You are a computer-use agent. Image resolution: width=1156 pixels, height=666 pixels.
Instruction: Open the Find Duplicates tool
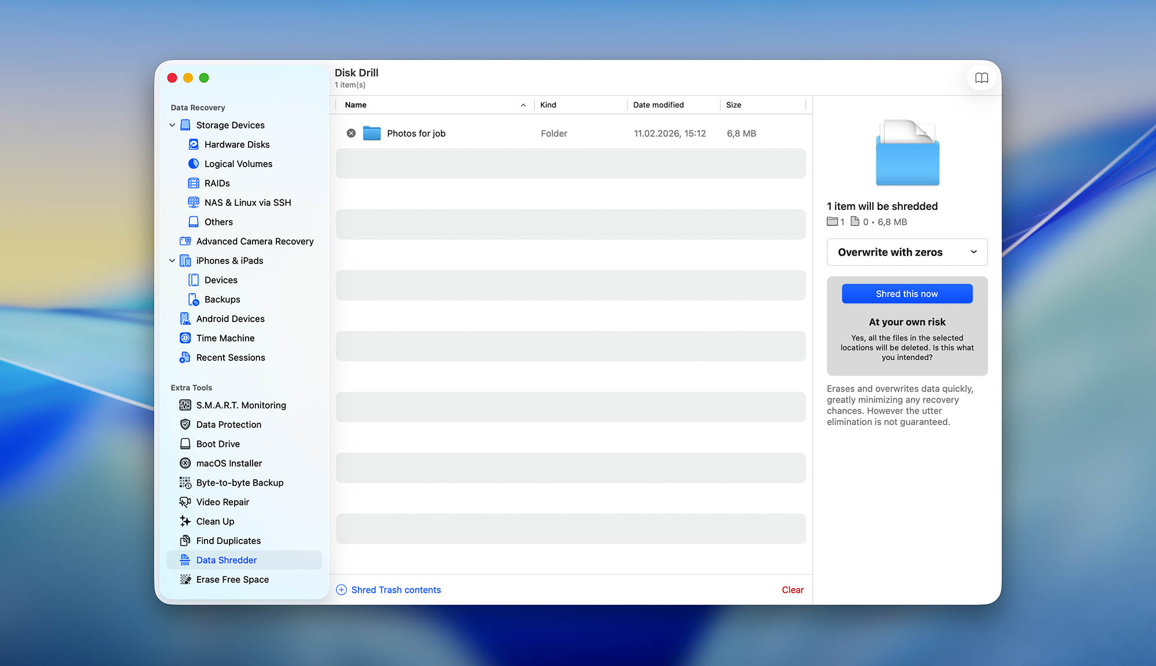point(228,541)
